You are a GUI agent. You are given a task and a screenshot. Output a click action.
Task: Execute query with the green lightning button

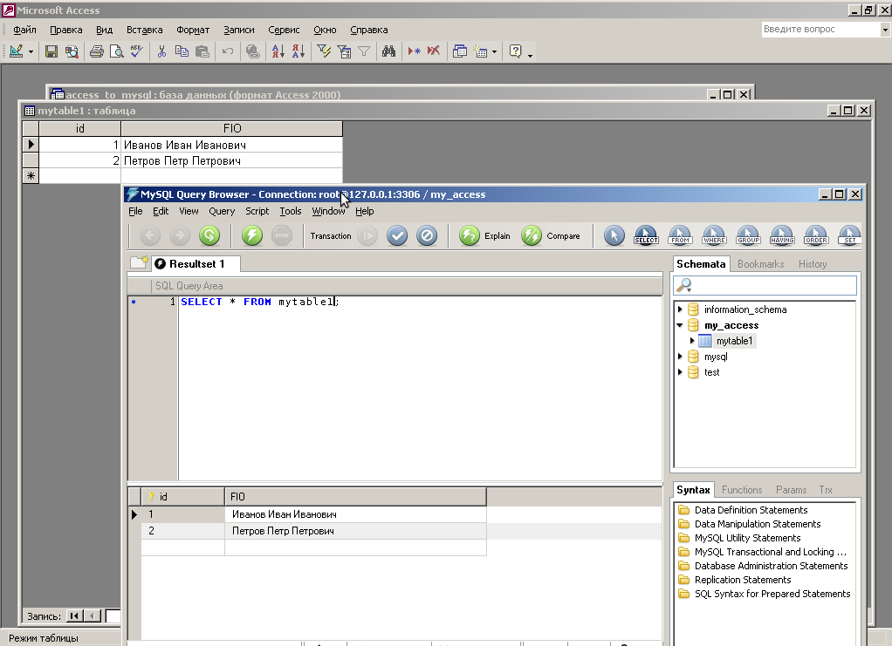pyautogui.click(x=252, y=235)
